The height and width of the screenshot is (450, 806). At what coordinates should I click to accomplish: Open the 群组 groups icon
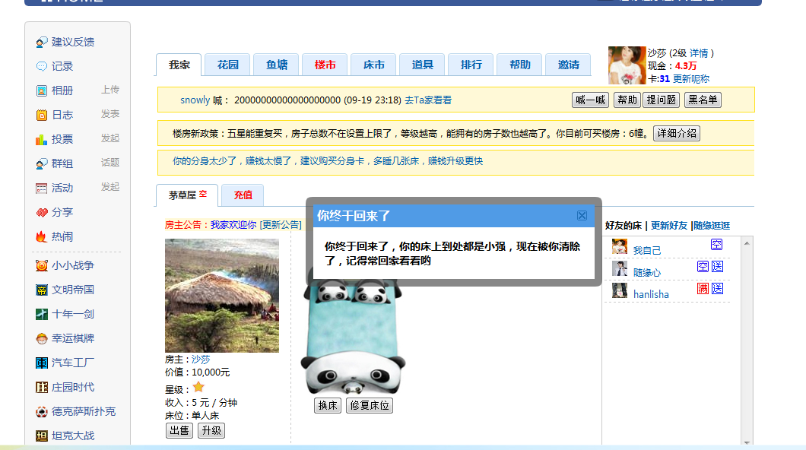click(x=42, y=164)
